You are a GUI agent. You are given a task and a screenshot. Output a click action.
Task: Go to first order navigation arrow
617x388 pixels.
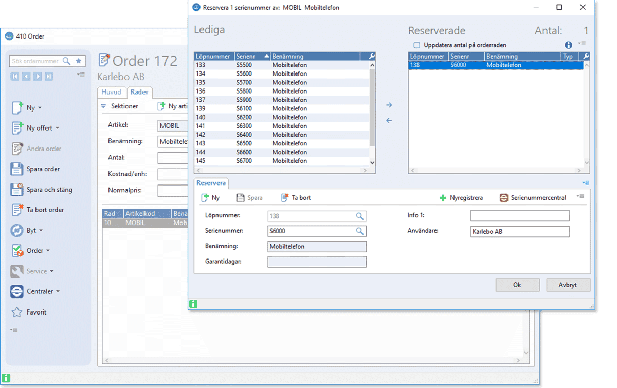[15, 76]
